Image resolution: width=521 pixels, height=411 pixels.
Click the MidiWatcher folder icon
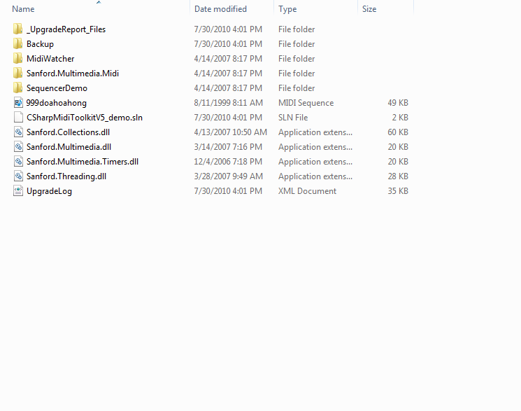click(x=18, y=58)
